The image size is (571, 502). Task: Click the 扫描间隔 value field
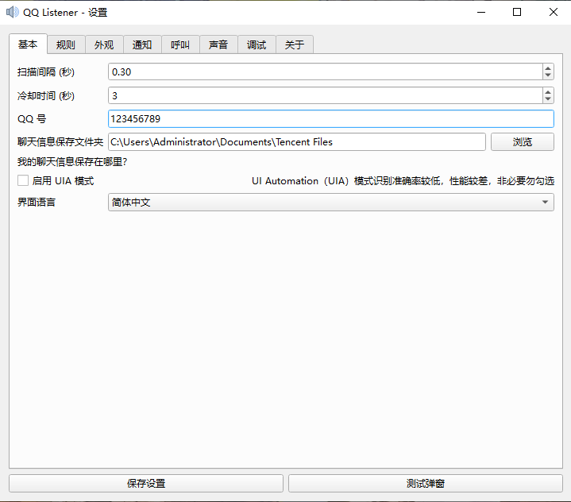[325, 71]
